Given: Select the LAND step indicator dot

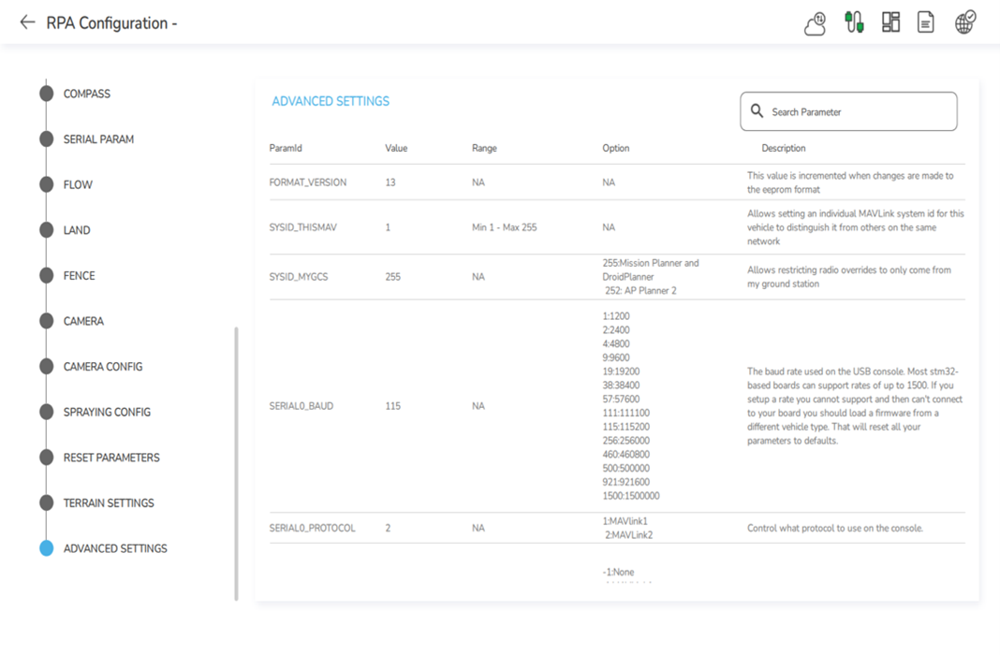Looking at the screenshot, I should [x=46, y=229].
